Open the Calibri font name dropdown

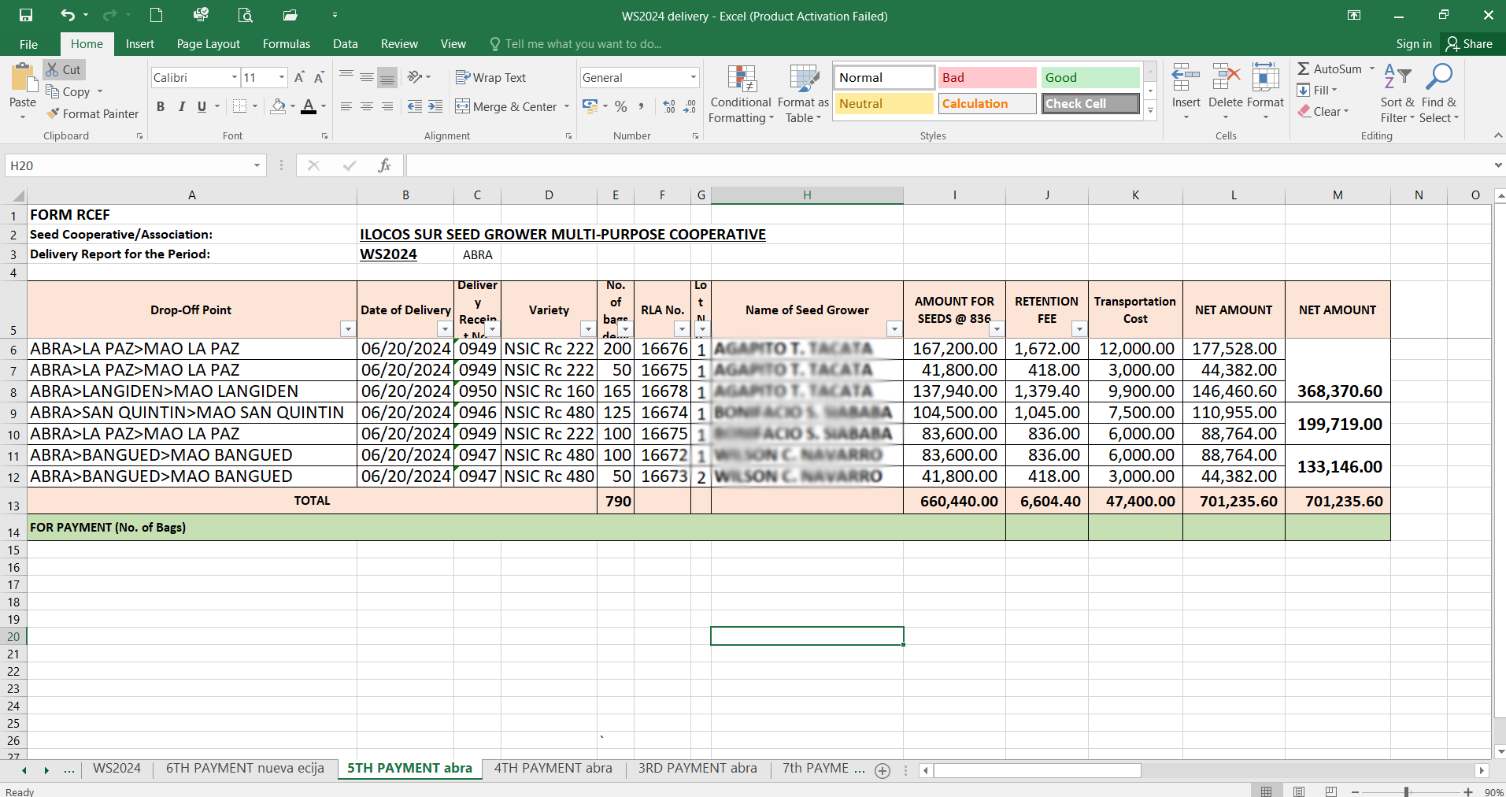click(234, 77)
